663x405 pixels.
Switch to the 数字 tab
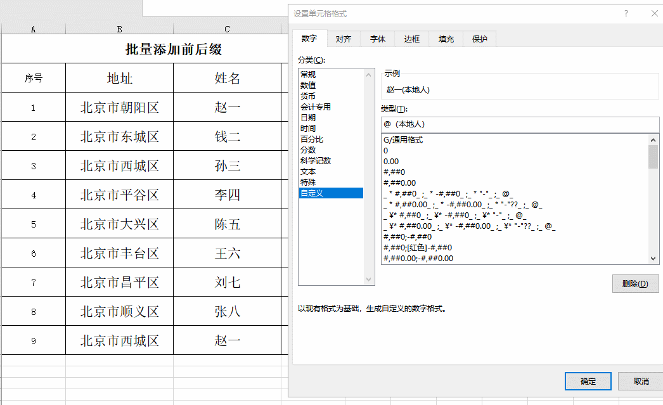tap(309, 39)
